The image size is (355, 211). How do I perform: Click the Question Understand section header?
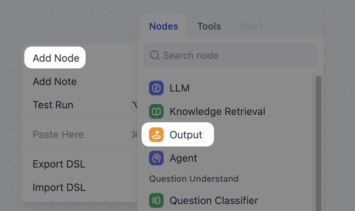194,179
